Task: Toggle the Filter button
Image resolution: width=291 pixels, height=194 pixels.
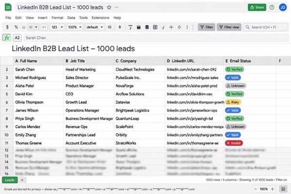Action: pyautogui.click(x=207, y=27)
